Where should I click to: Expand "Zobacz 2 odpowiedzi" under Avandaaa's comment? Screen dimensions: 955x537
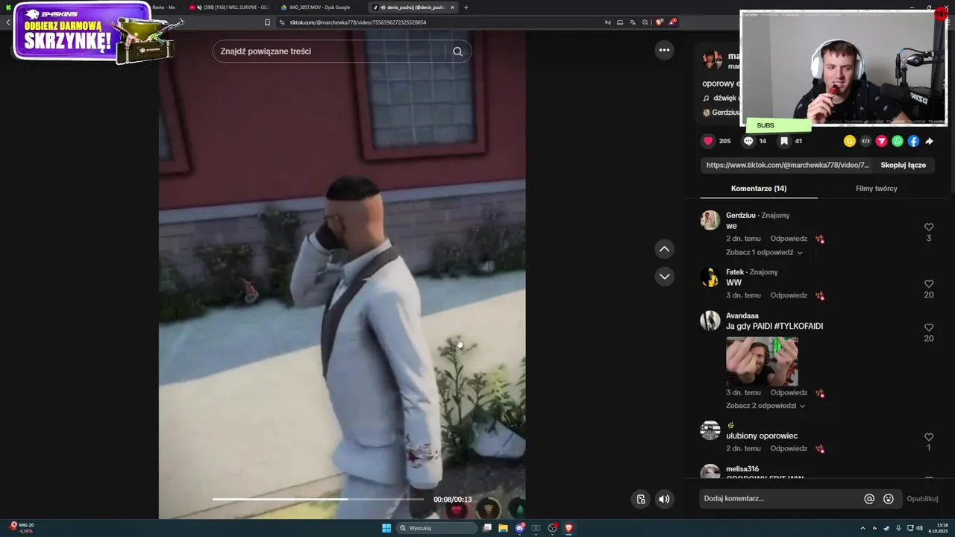[x=765, y=406]
